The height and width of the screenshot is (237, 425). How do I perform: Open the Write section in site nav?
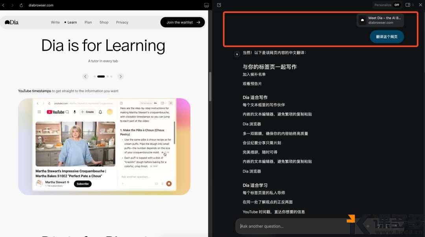tap(55, 22)
